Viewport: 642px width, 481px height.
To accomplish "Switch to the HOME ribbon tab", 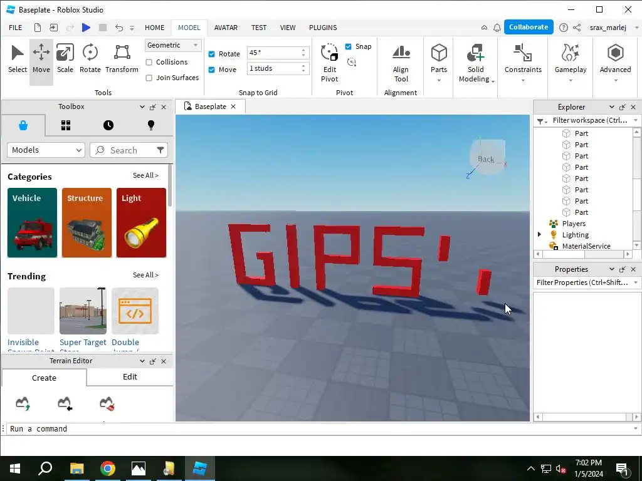I will click(x=154, y=28).
